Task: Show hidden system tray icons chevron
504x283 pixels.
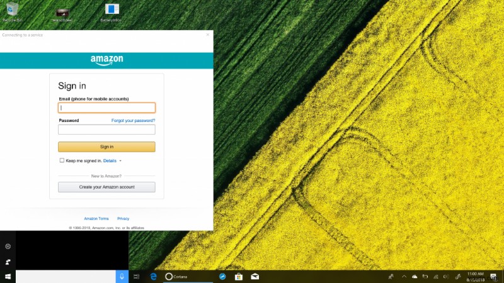Action: pos(404,277)
